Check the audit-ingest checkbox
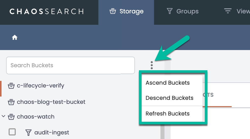 [12, 132]
